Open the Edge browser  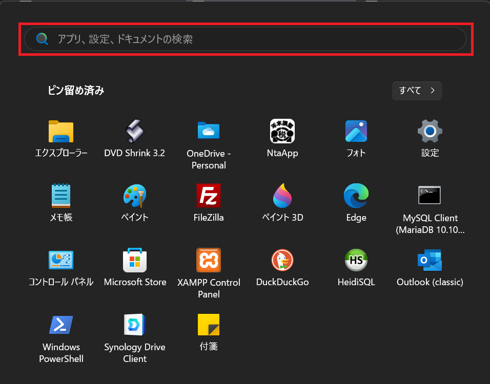pos(356,196)
